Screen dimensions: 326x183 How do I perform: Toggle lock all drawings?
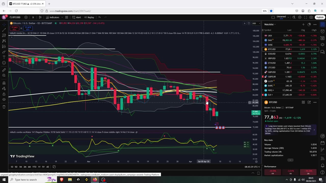[4, 94]
